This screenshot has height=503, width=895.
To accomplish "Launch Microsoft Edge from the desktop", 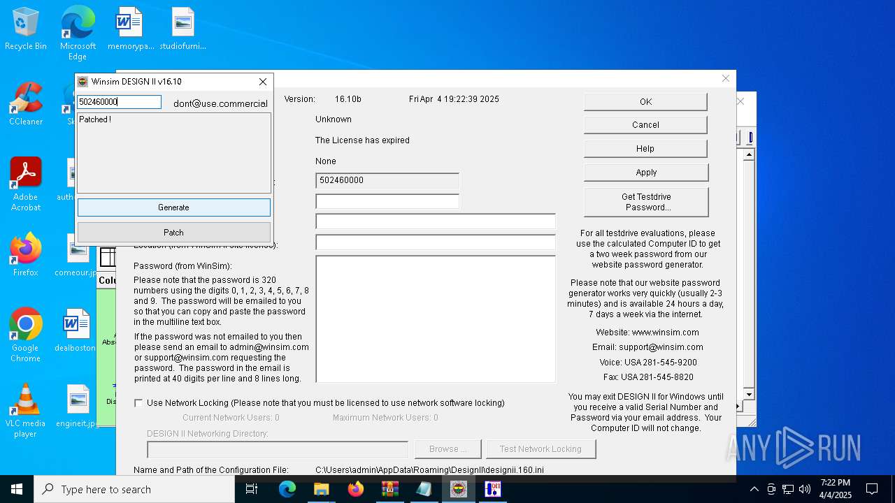I will pos(78,33).
